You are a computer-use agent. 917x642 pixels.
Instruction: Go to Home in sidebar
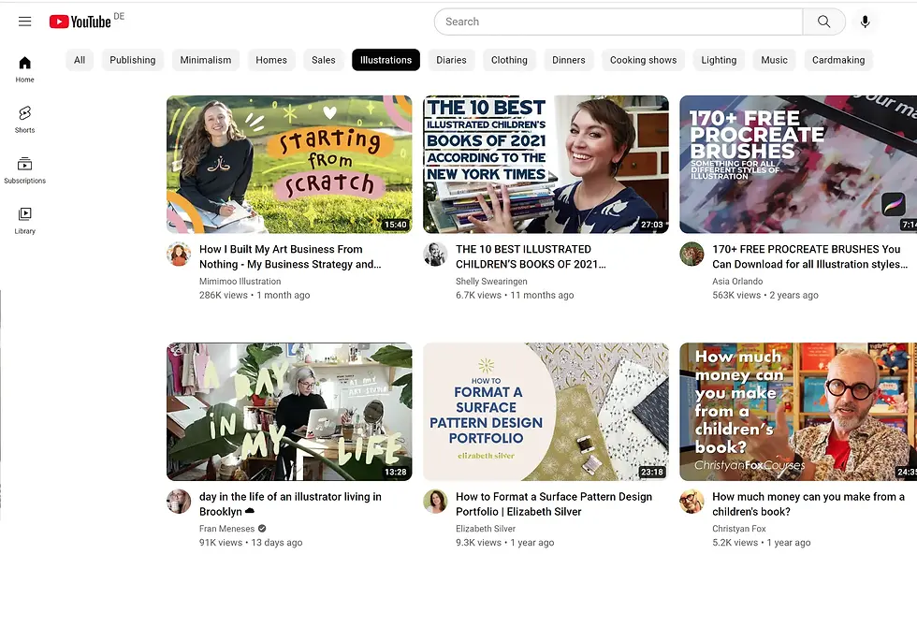[24, 69]
